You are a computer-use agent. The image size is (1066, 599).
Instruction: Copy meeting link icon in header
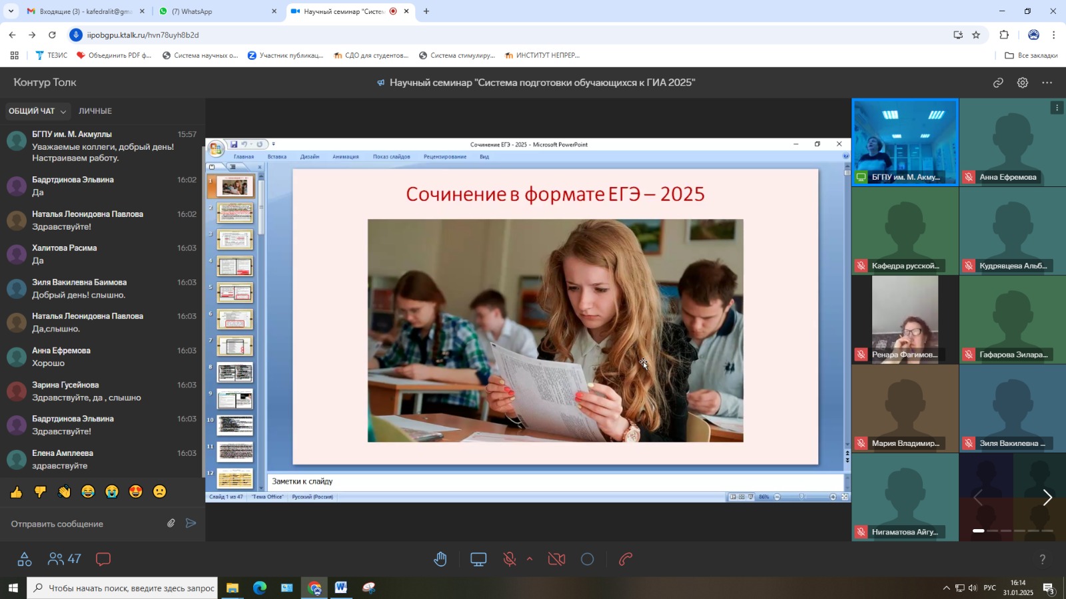click(x=998, y=83)
